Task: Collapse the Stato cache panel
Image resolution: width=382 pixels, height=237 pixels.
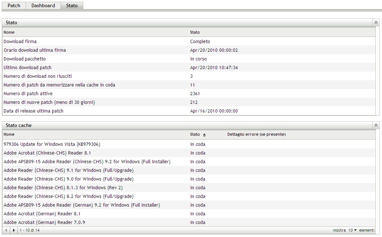Action: point(376,125)
